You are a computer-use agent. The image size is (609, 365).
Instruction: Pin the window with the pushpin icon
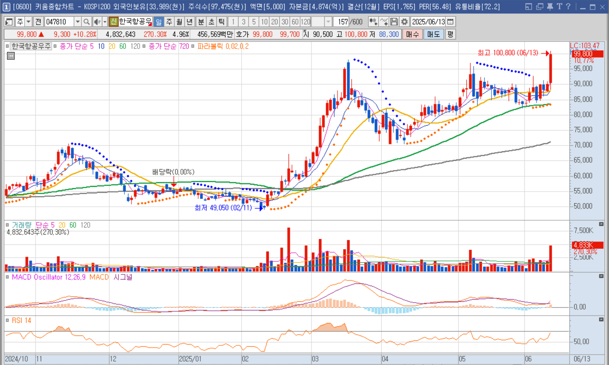(x=550, y=7)
